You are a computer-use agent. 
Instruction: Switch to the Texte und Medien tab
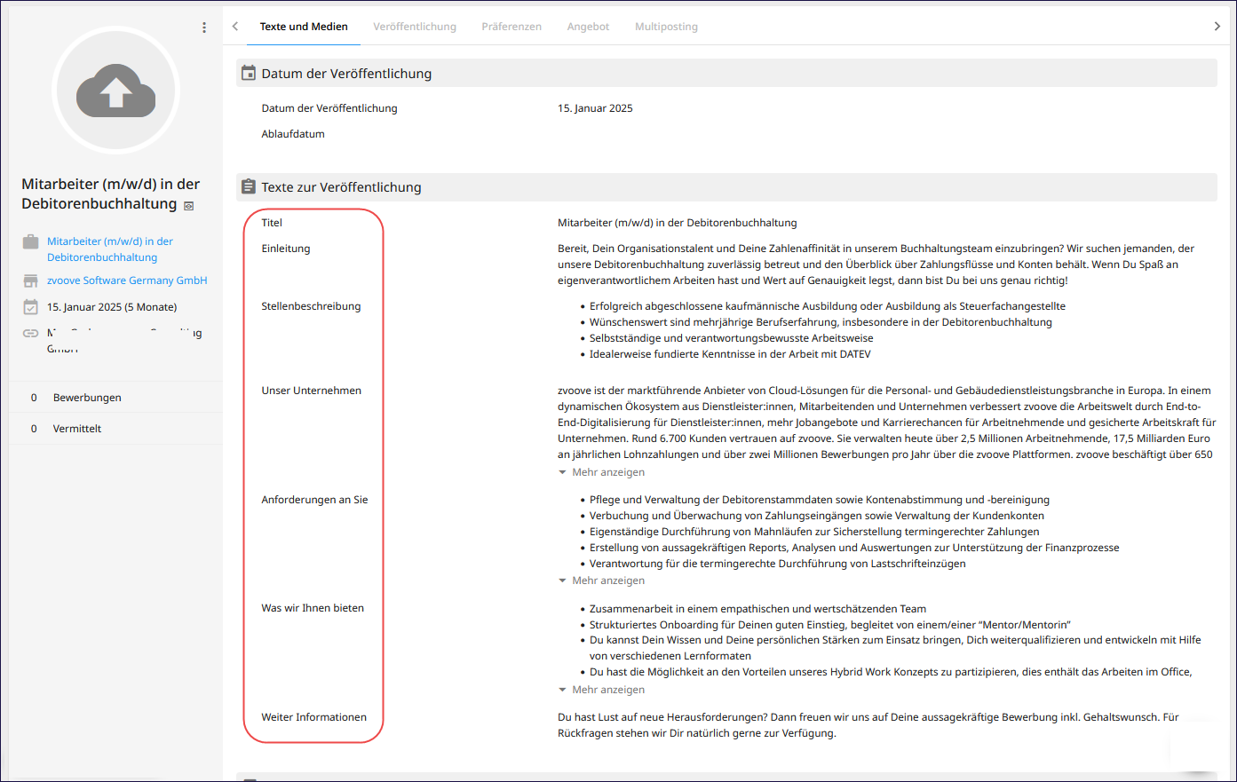click(x=304, y=27)
